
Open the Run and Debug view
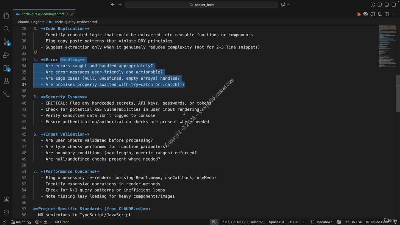click(6, 55)
